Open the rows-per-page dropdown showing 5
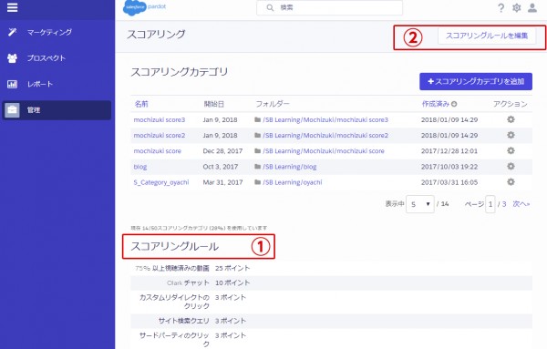547x349 pixels. click(x=420, y=204)
